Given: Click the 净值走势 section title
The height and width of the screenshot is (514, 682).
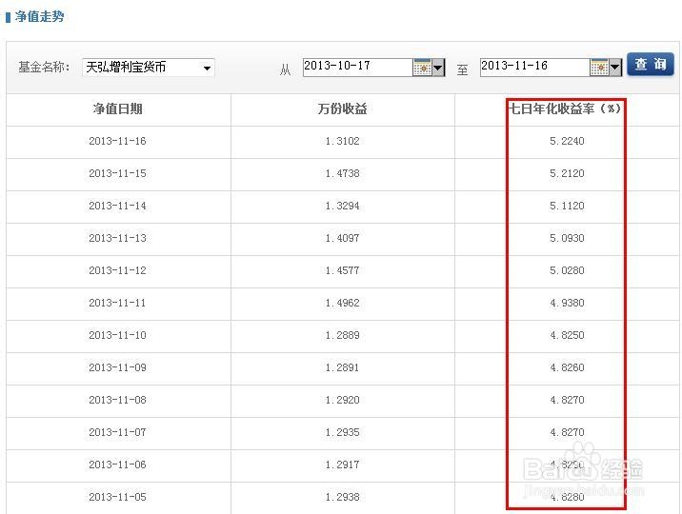Looking at the screenshot, I should 39,16.
